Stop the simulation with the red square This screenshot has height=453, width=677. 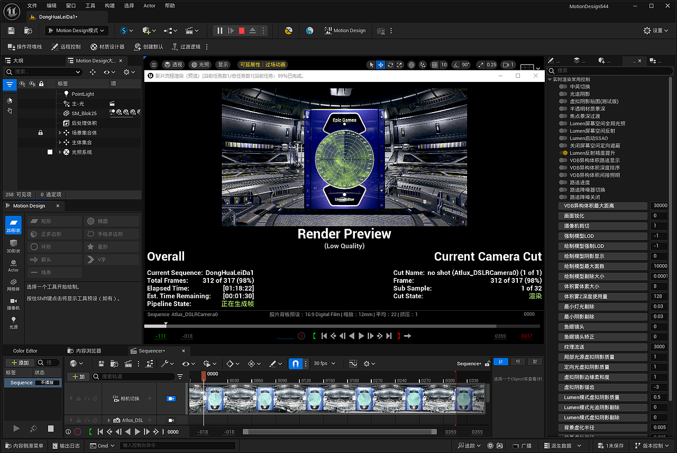(242, 31)
